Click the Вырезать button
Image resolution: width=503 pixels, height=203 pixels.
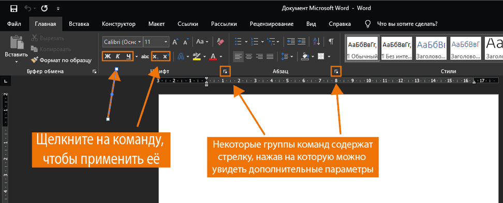pyautogui.click(x=48, y=38)
